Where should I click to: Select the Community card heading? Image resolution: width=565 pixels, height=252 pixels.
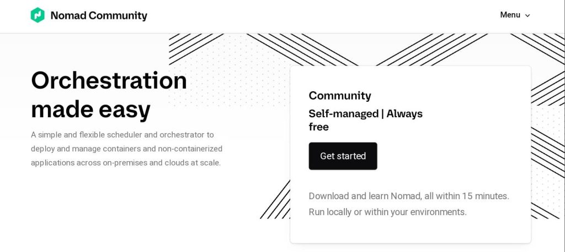click(340, 96)
